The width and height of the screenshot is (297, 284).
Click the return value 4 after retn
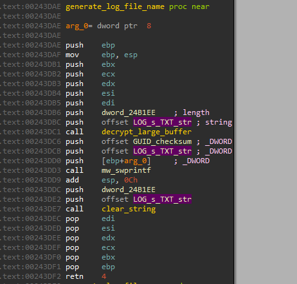[104, 276]
